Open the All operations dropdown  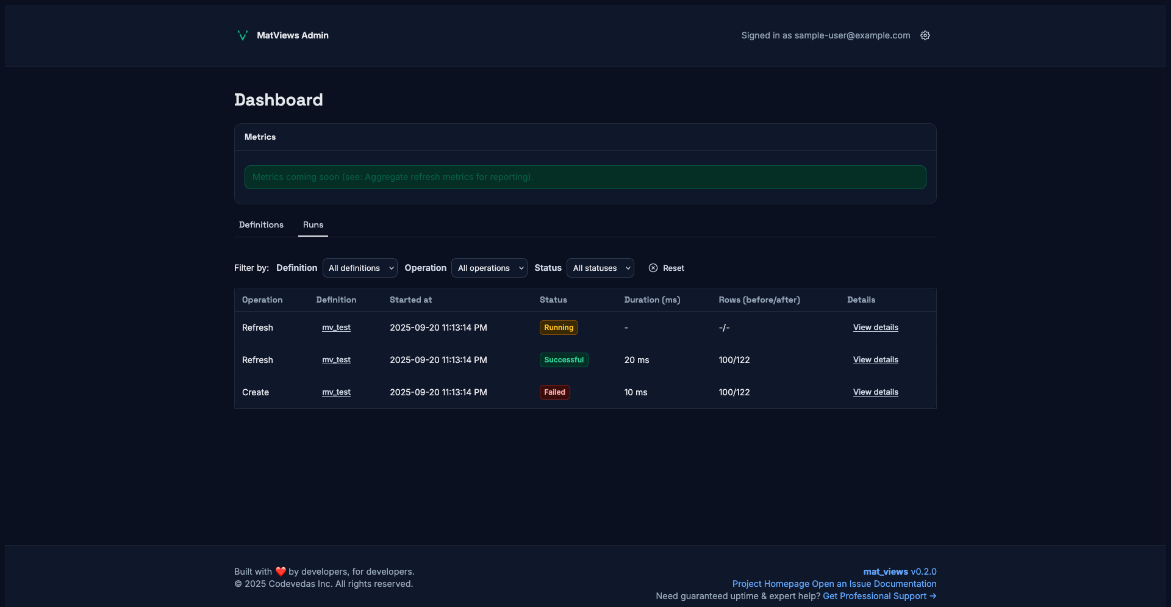[489, 268]
